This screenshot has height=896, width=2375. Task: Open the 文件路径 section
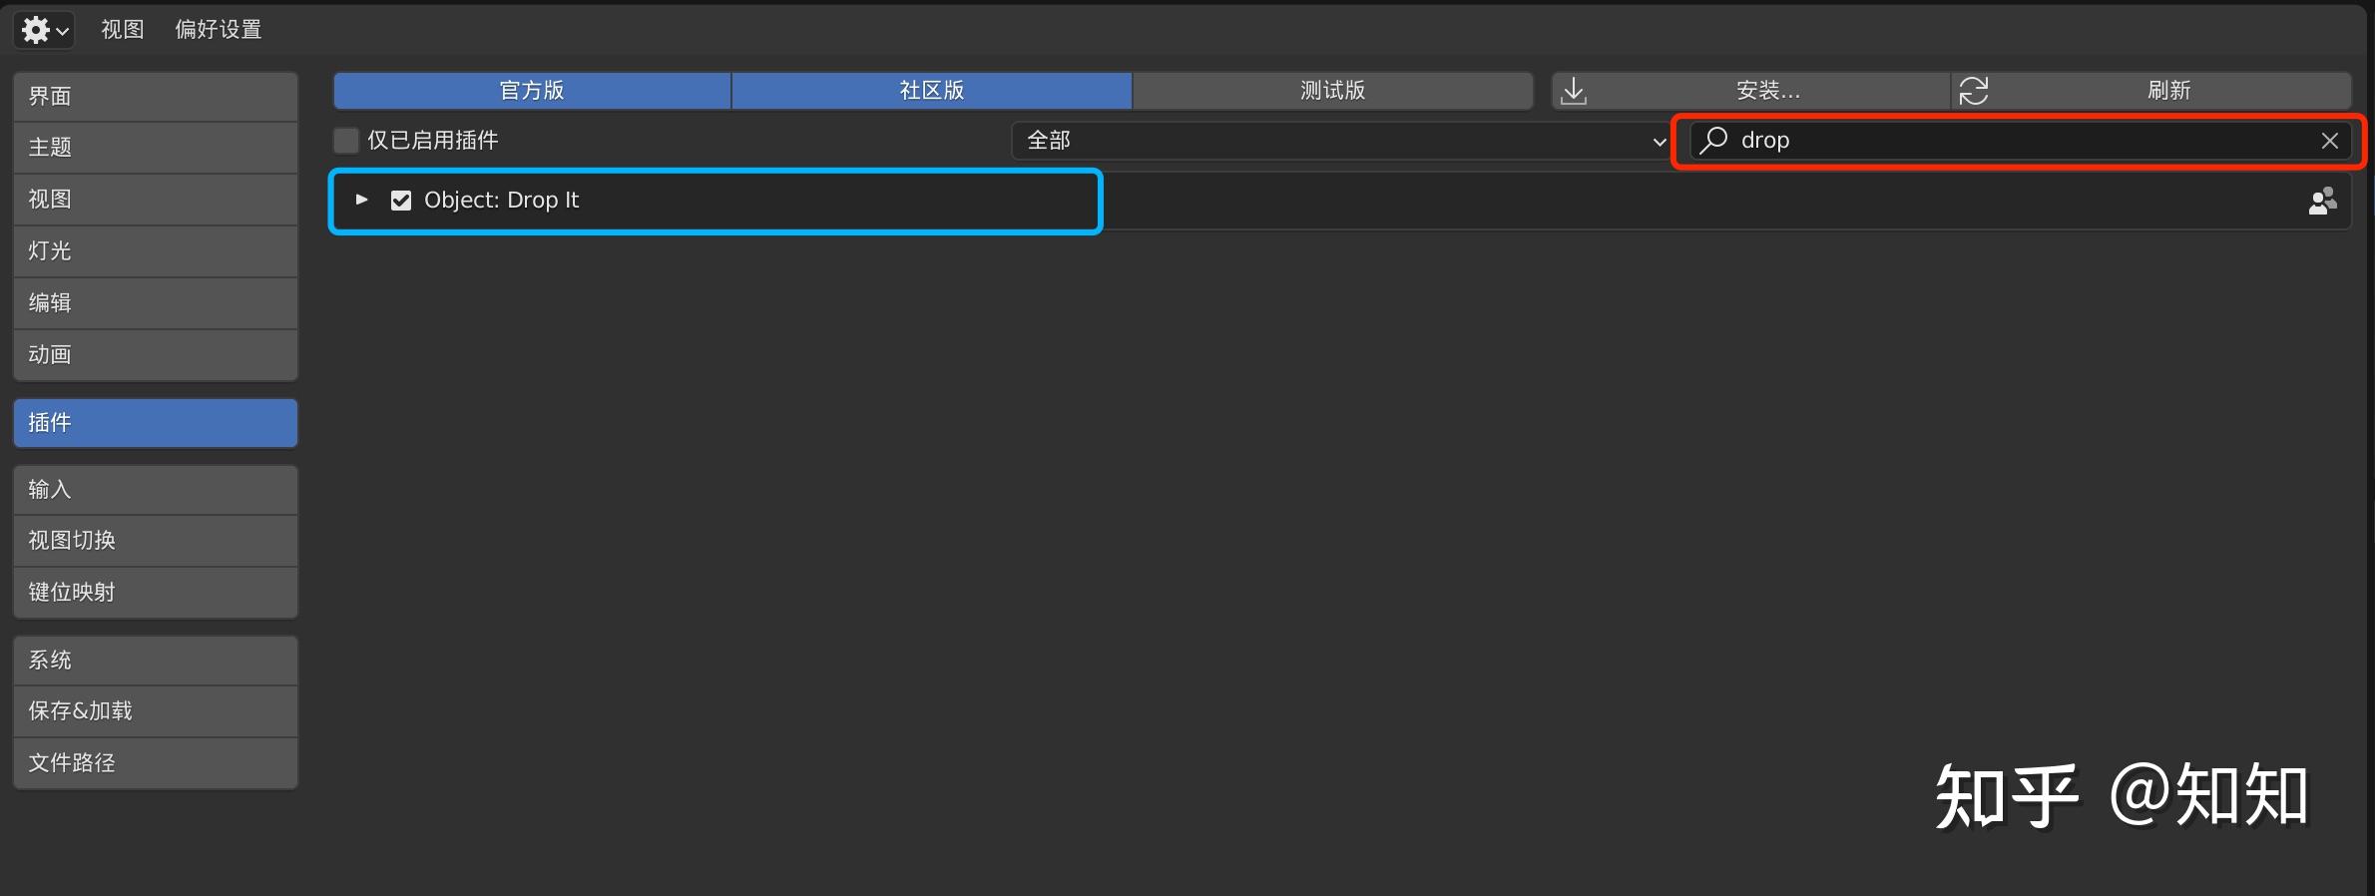156,763
